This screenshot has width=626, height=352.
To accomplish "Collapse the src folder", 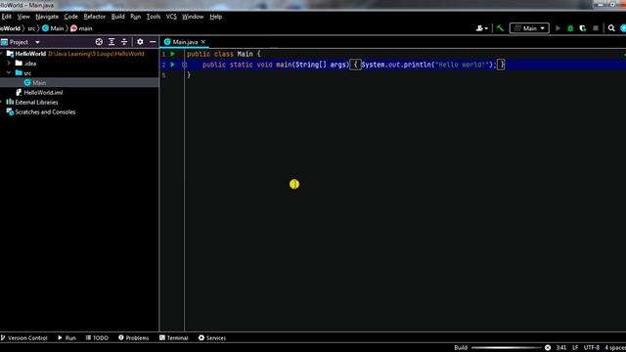I will tap(9, 72).
